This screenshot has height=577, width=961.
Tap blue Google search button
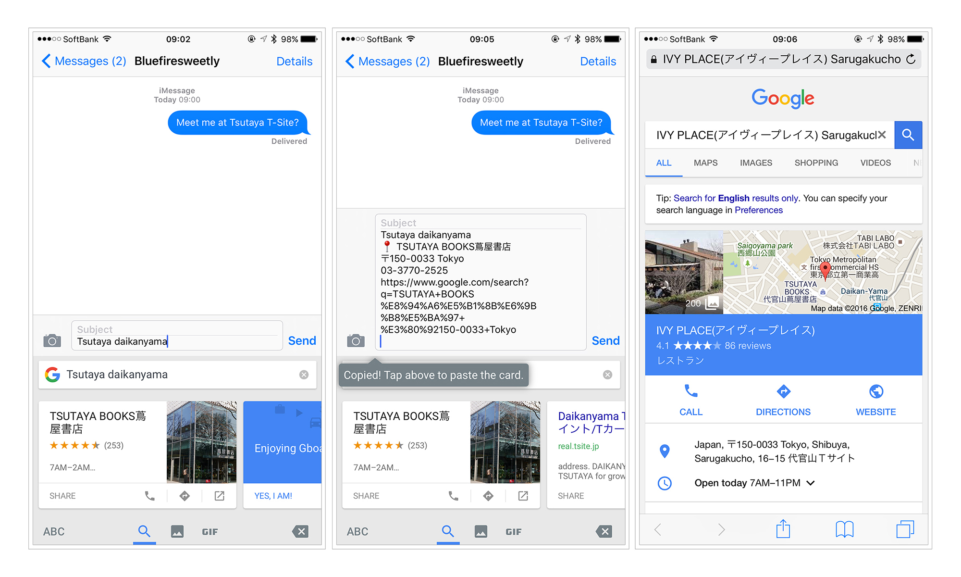[908, 135]
